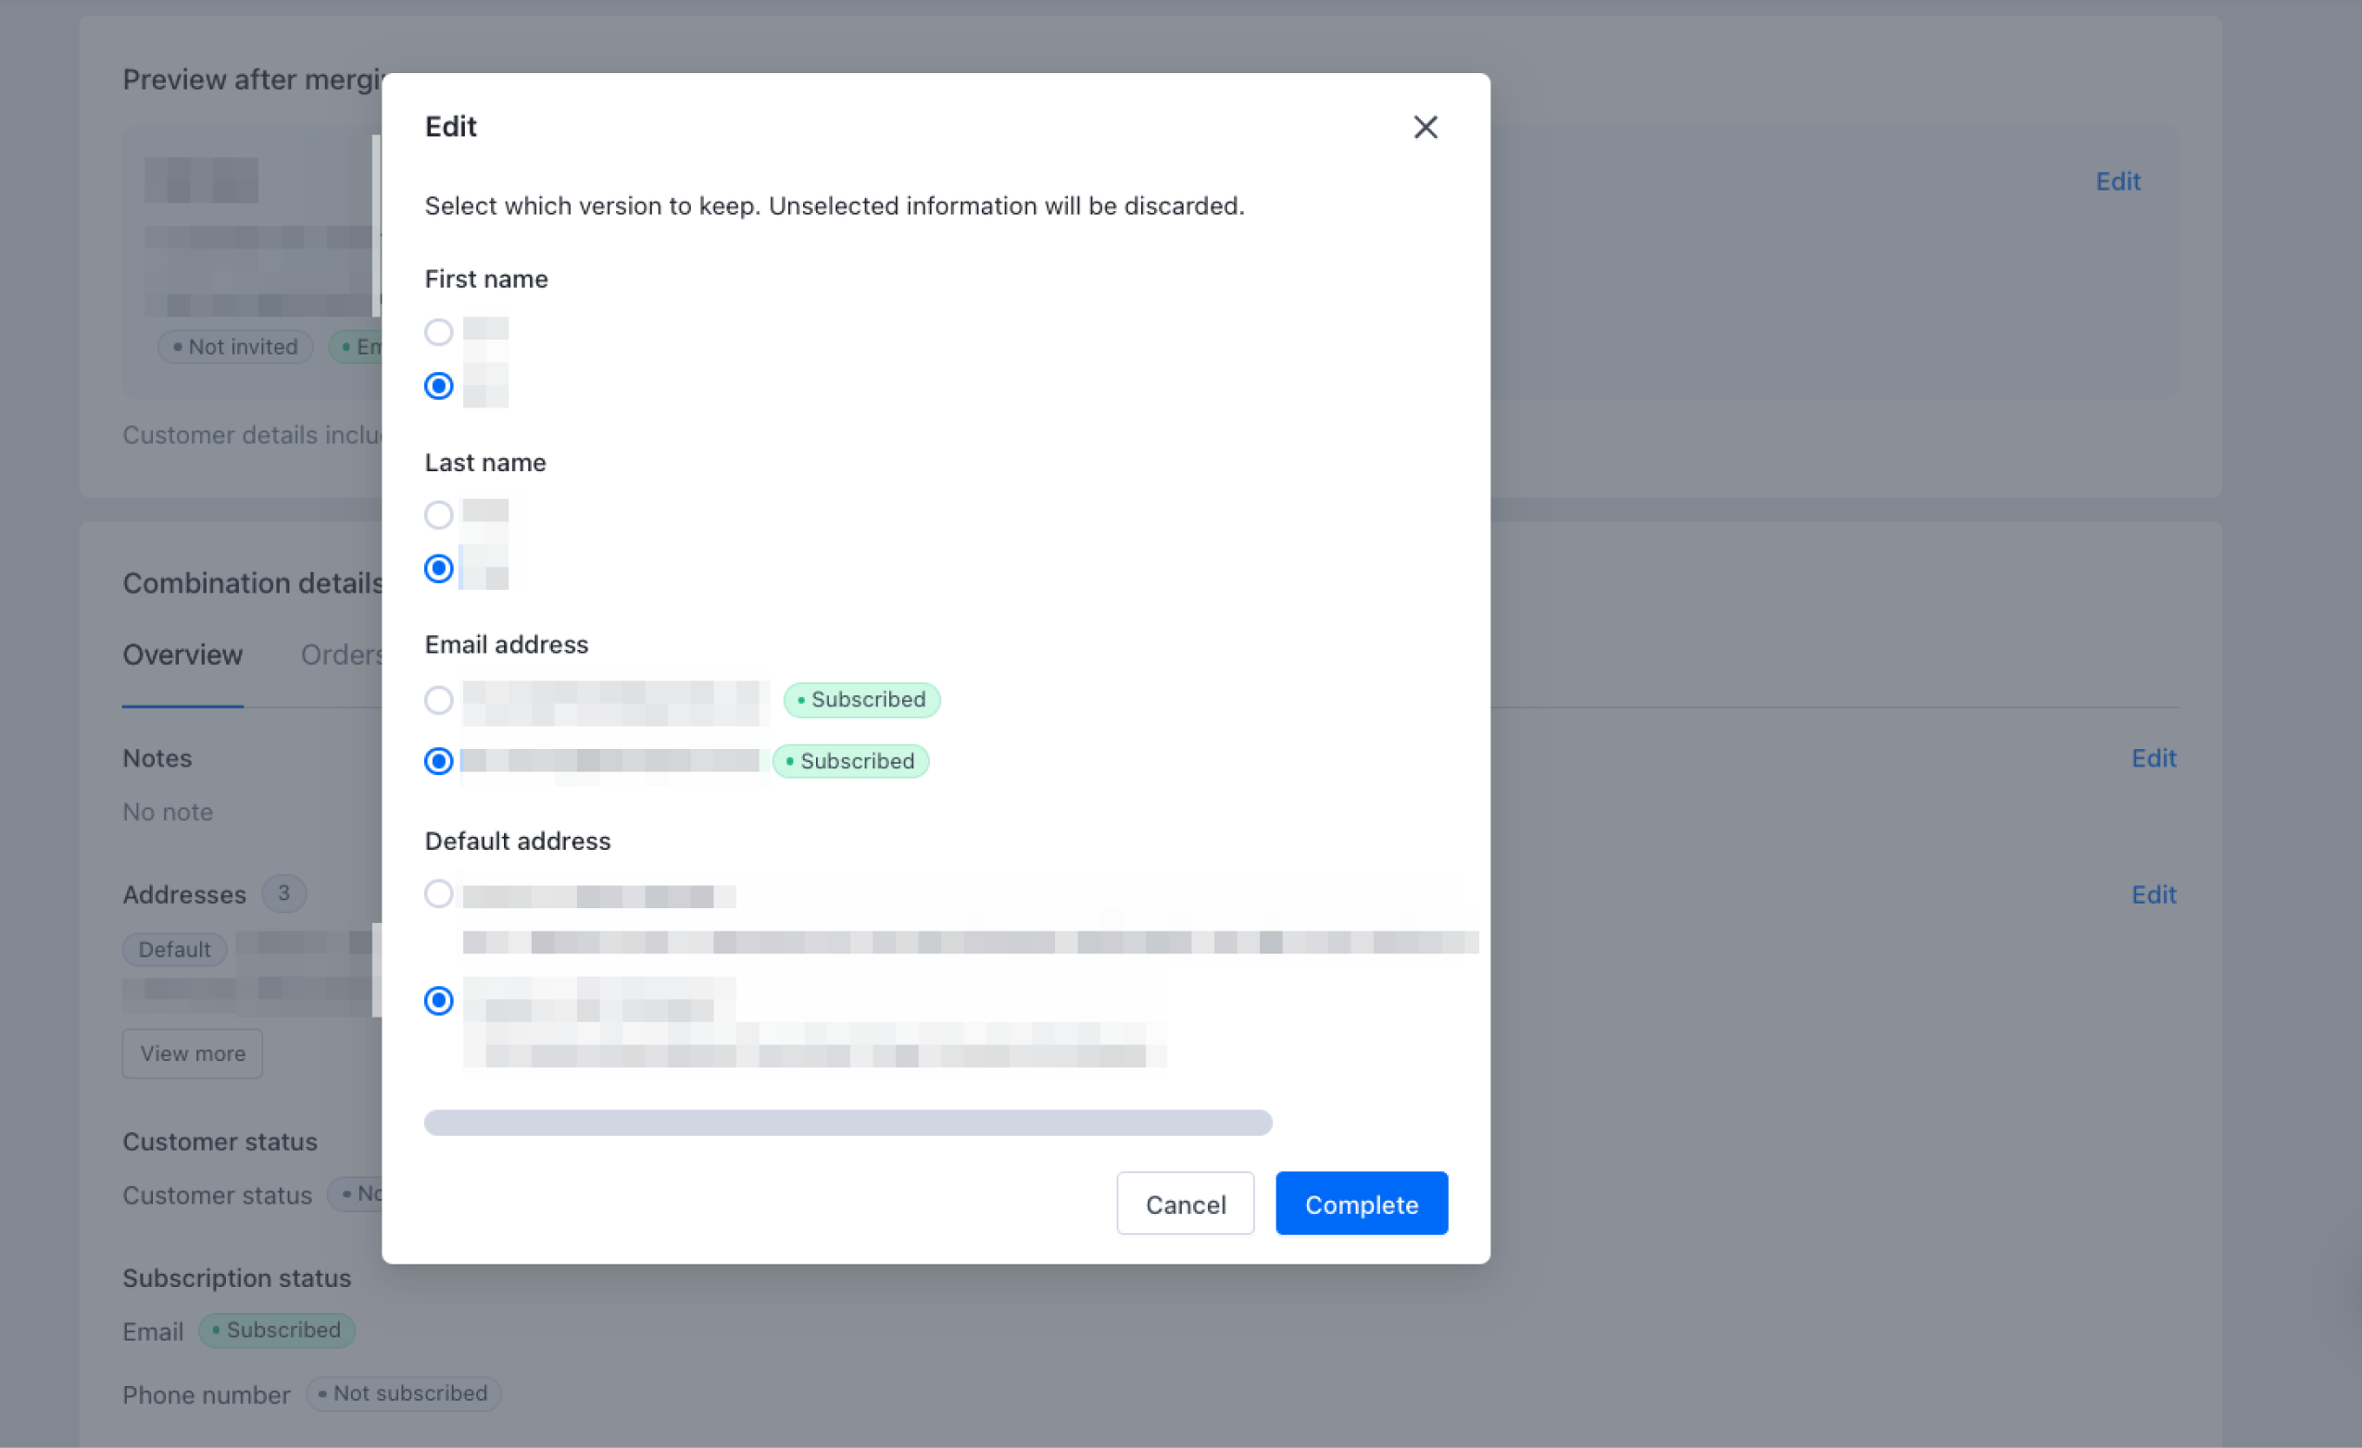Screen dimensions: 2362x1448
Task: Select the first First name option
Action: [439, 331]
